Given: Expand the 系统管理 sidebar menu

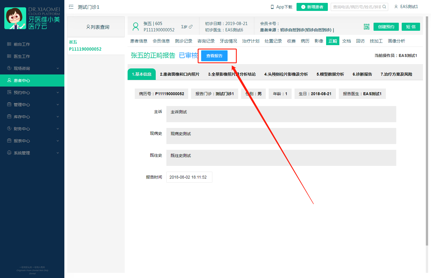Looking at the screenshot, I should click(x=32, y=153).
